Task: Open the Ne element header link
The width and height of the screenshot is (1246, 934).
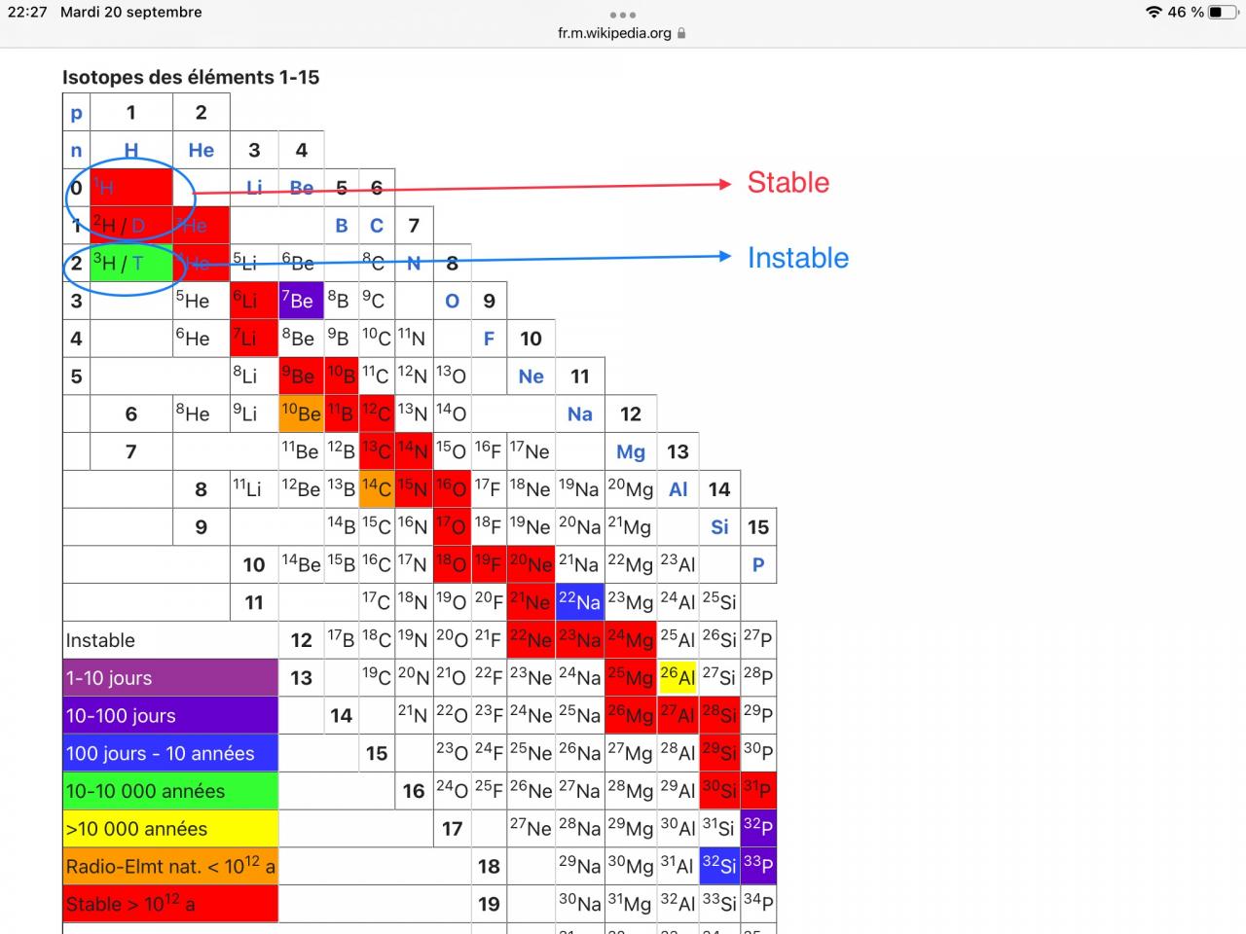Action: (531, 377)
